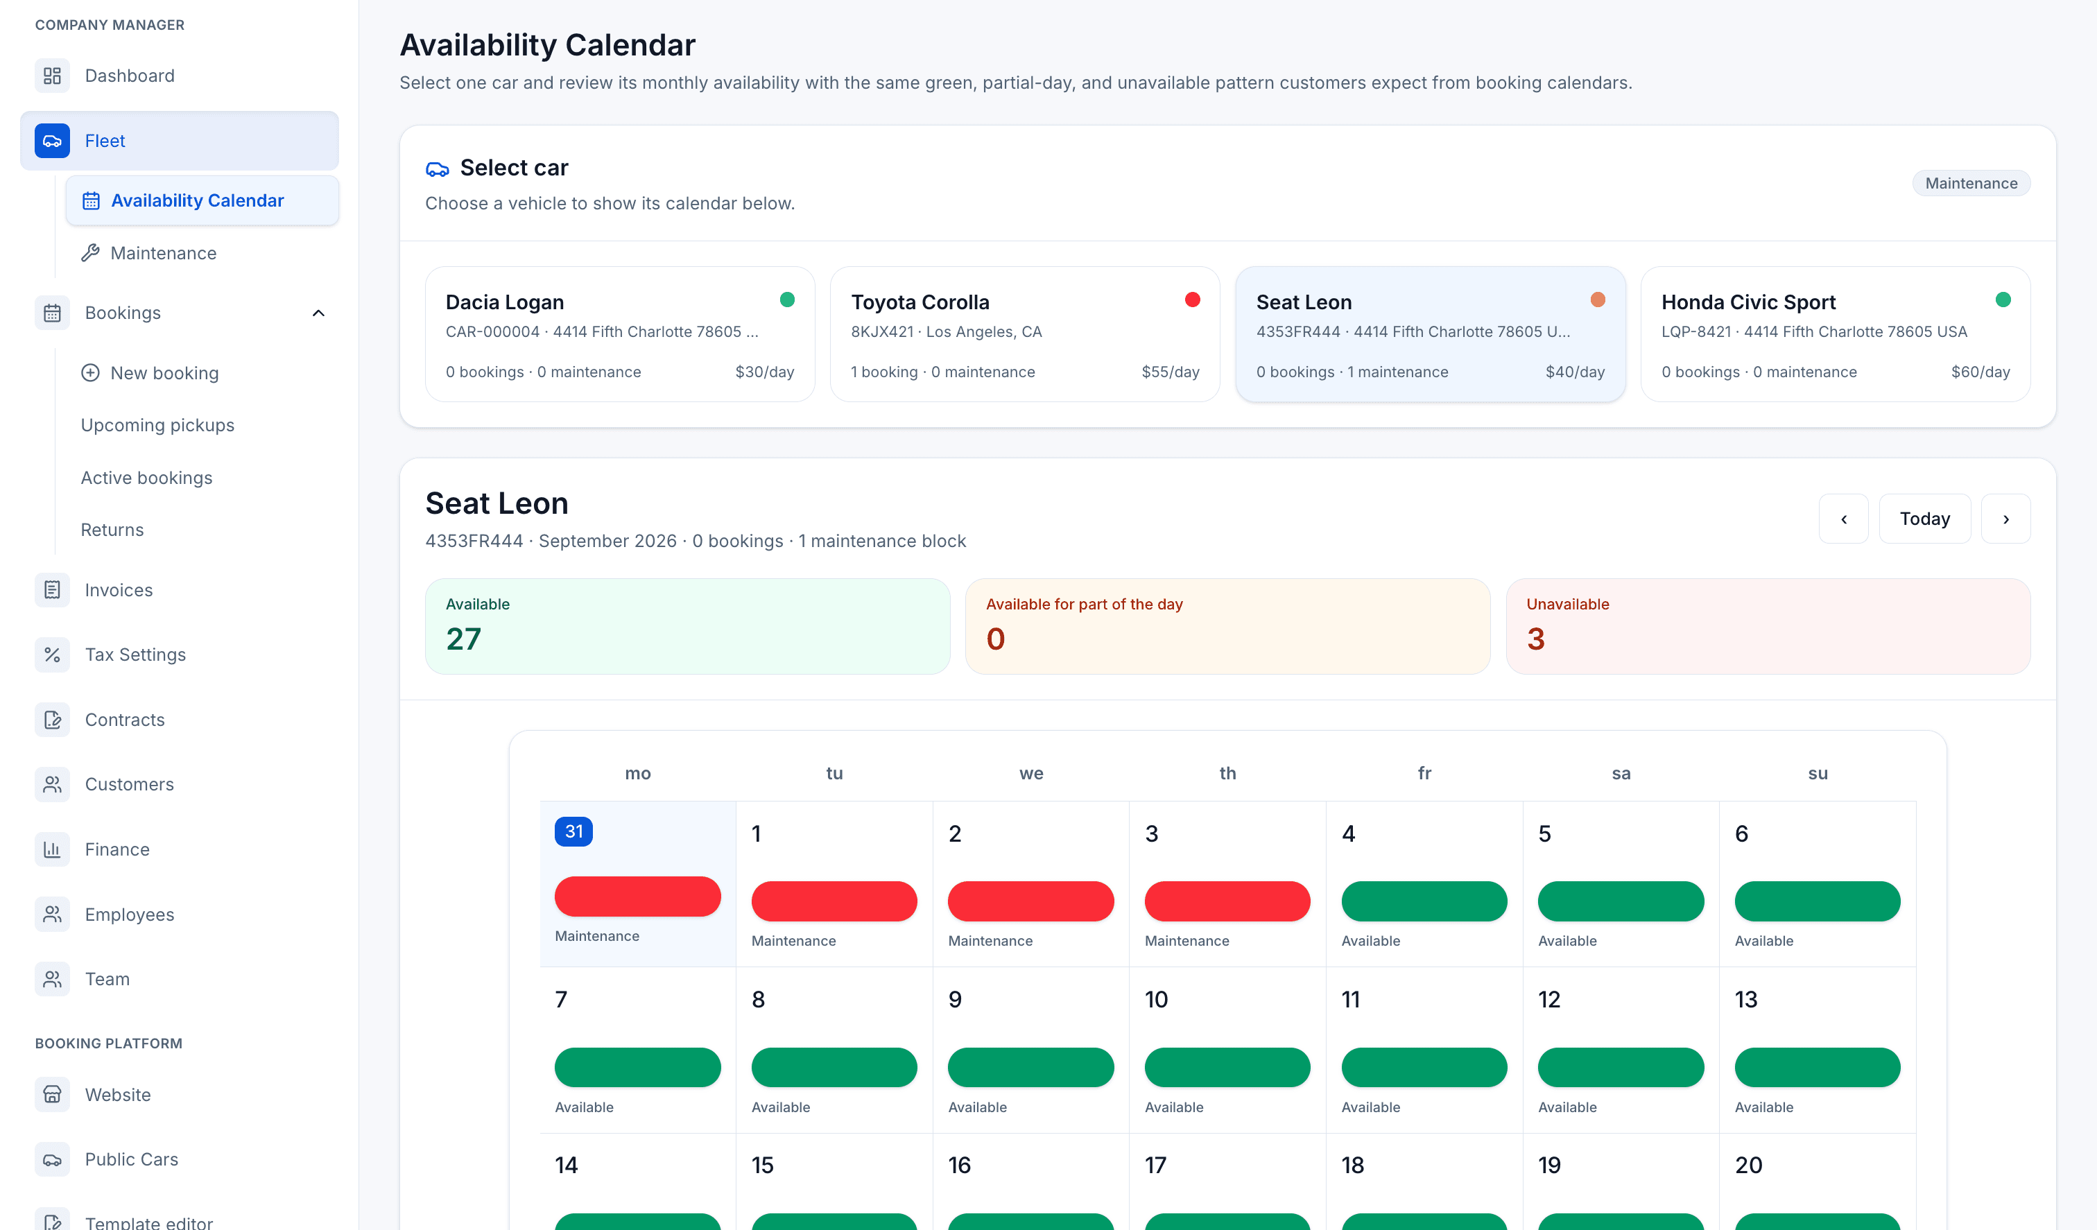Select Availability Calendar submenu item
The width and height of the screenshot is (2097, 1230).
point(202,200)
